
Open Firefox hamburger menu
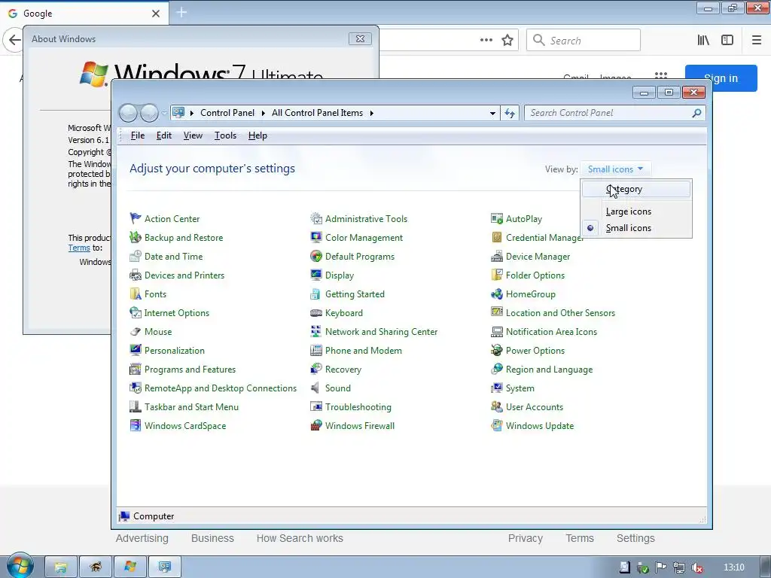click(x=757, y=41)
